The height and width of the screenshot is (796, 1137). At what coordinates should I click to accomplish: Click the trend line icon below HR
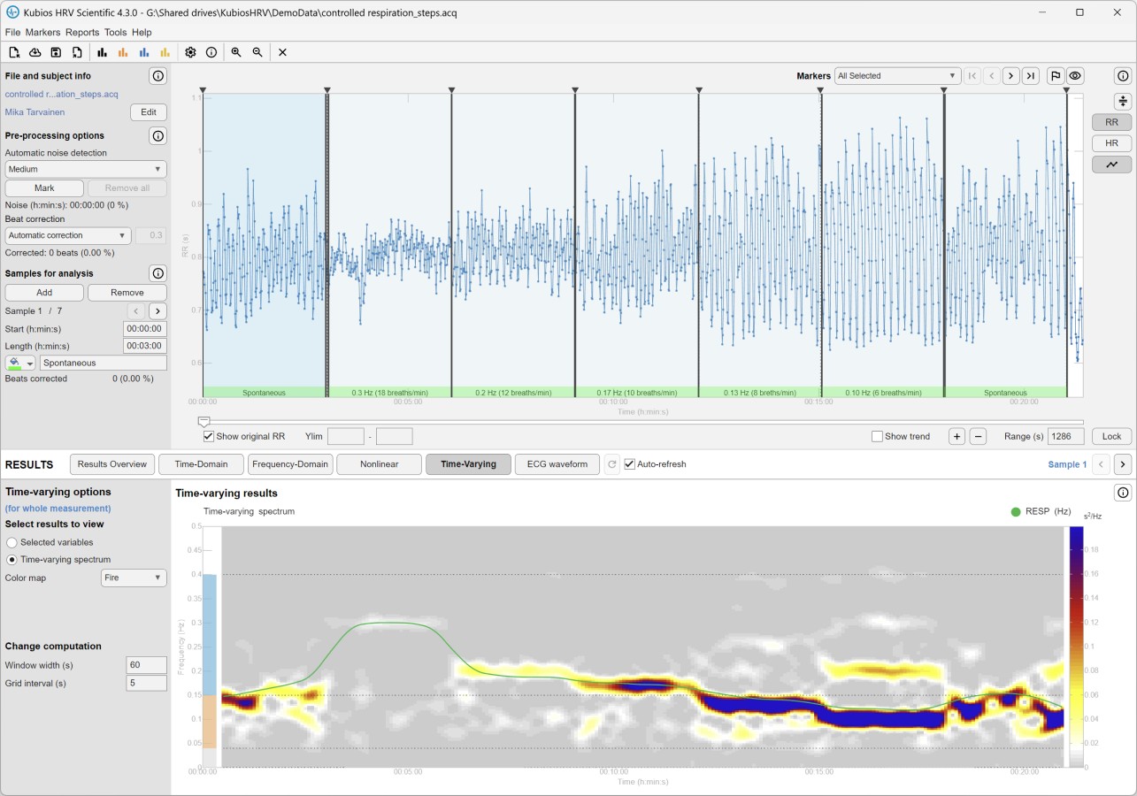pyautogui.click(x=1111, y=164)
